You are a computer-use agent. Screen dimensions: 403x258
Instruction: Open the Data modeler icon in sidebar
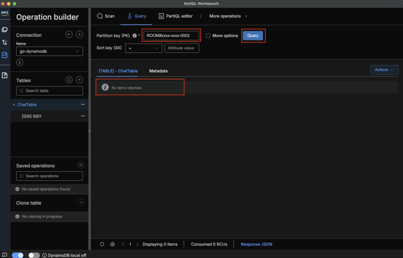5,30
